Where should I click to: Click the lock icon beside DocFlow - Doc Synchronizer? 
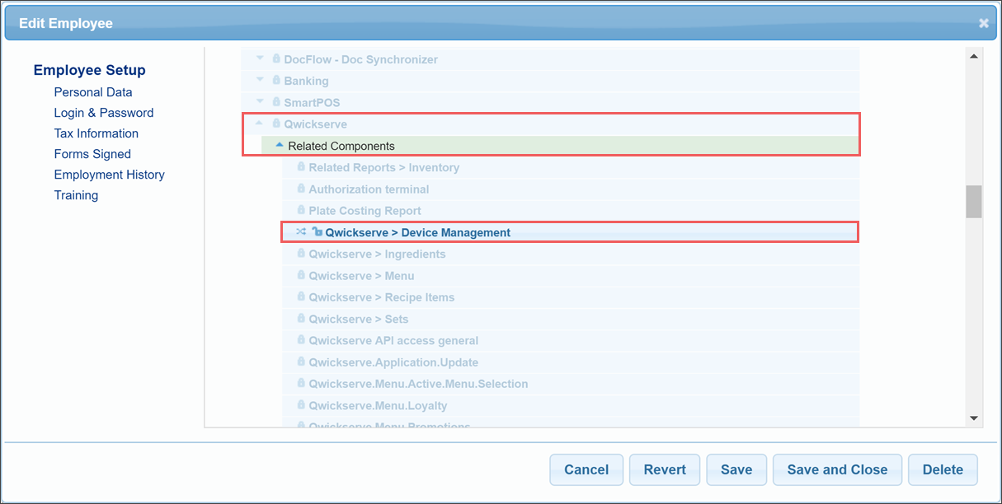(x=276, y=59)
